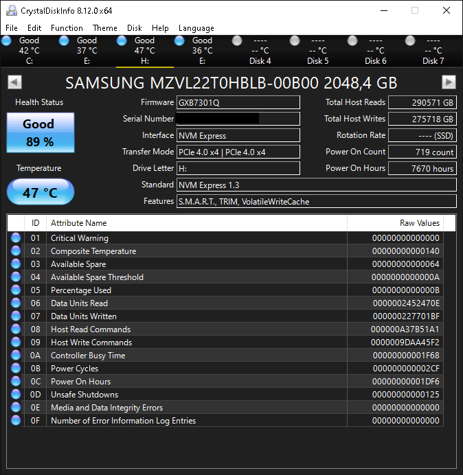Click Total Host Reads value 290571 GB
463x475 pixels.
click(x=422, y=102)
